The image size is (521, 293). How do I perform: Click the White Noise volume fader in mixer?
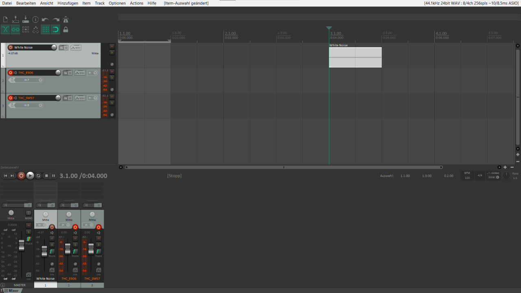44,251
